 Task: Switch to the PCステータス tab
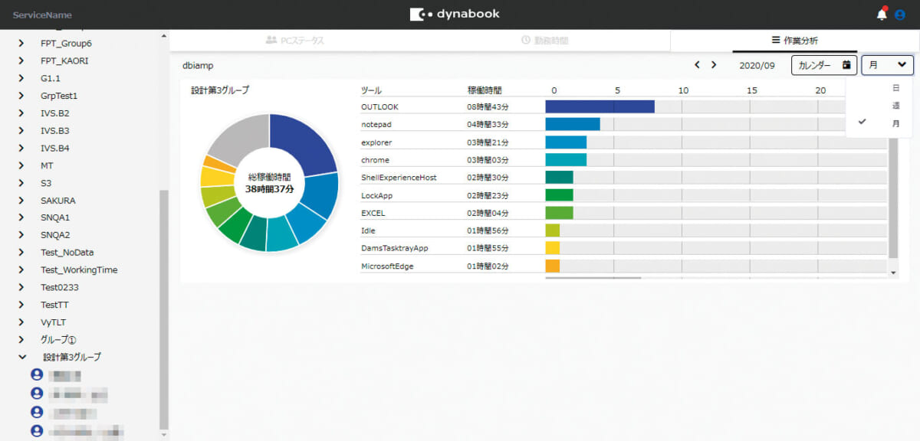[295, 41]
